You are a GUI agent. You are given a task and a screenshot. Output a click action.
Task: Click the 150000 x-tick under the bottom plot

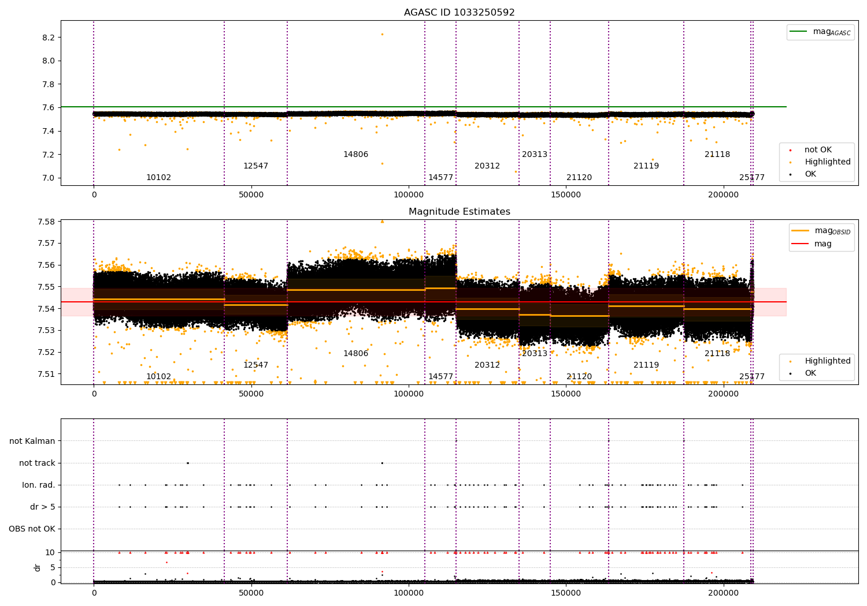[566, 593]
